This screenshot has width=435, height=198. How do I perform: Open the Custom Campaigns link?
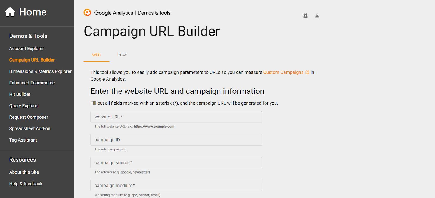pyautogui.click(x=283, y=72)
